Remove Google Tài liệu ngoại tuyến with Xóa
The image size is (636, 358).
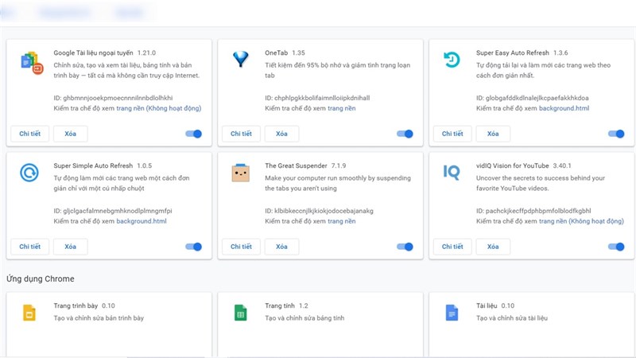(x=70, y=134)
